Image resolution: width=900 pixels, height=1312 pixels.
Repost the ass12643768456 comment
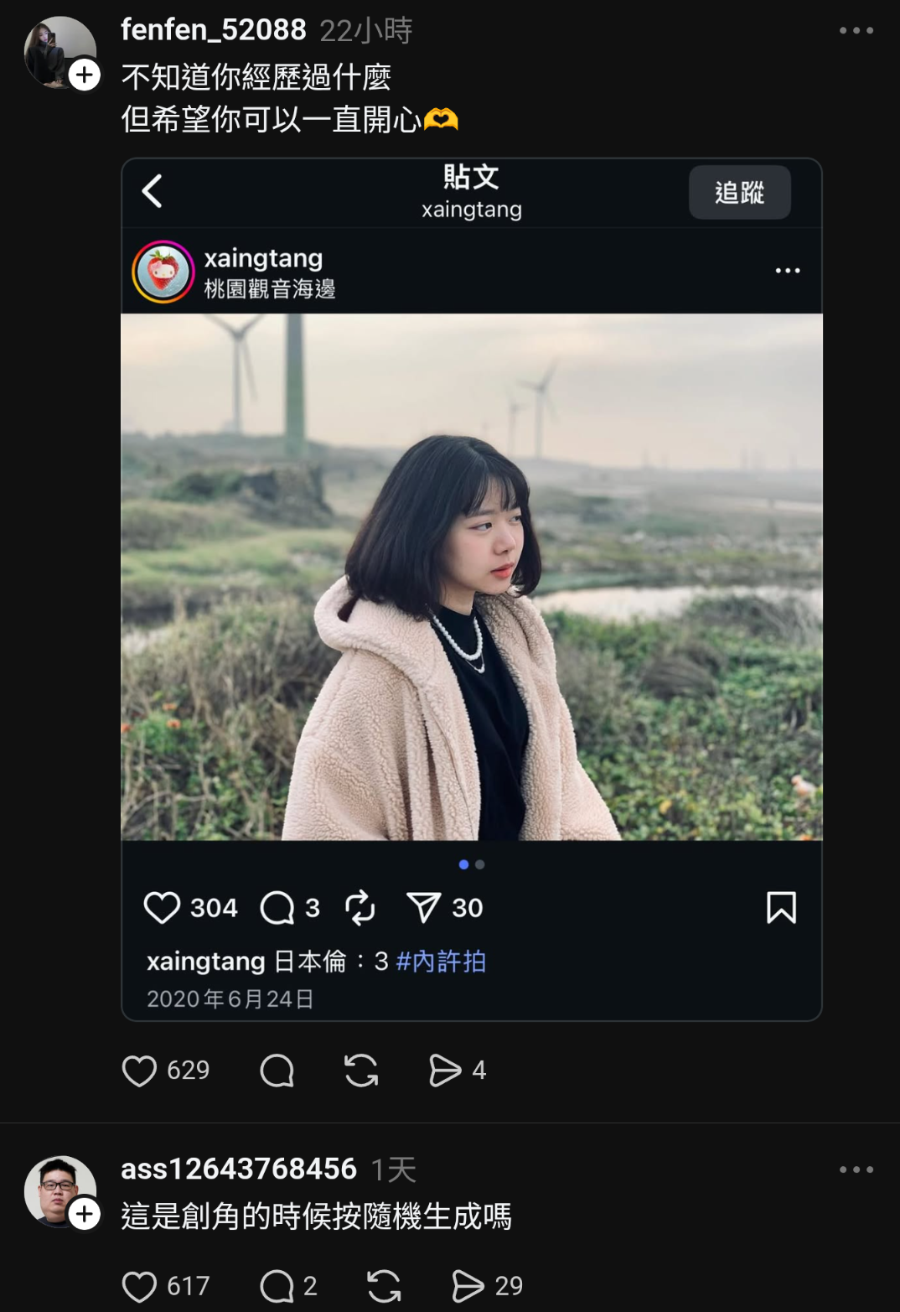[384, 1286]
